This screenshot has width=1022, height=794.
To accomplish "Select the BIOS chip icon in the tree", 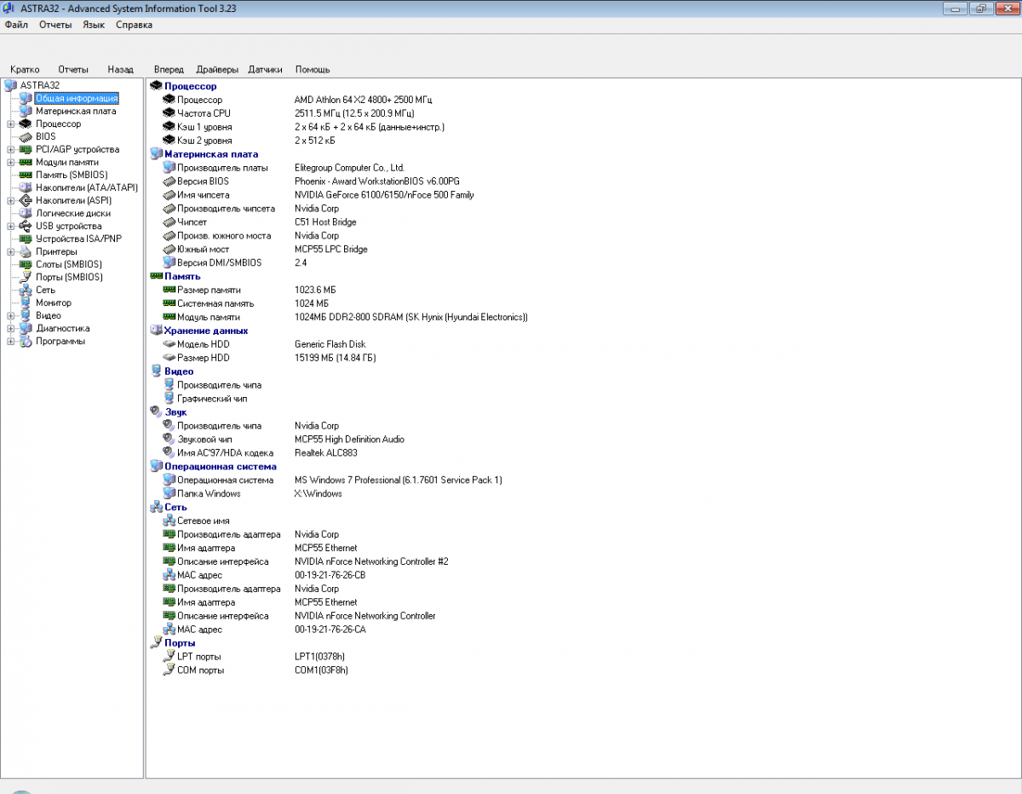I will 26,136.
